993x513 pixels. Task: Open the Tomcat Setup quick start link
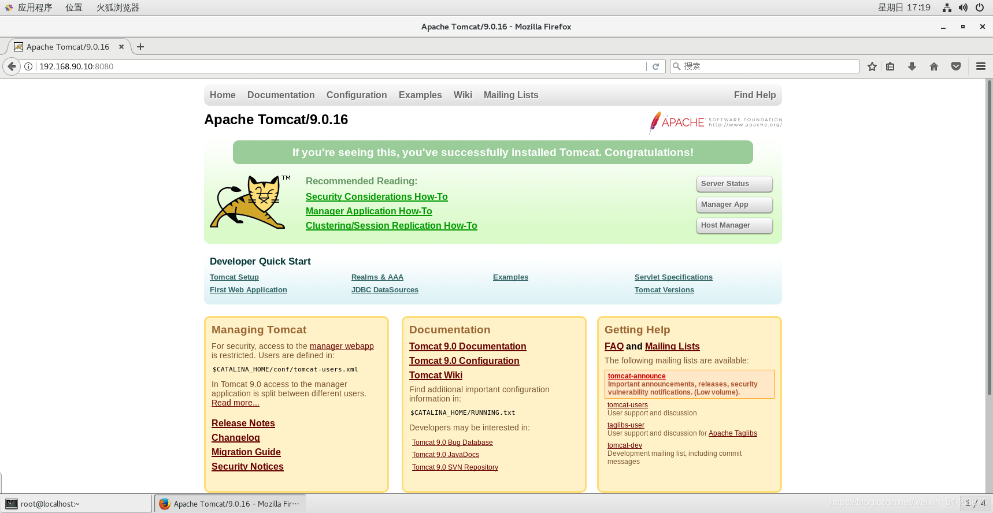(234, 277)
